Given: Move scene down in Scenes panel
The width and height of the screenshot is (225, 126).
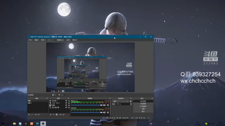Looking at the screenshot, I should coord(39,115).
